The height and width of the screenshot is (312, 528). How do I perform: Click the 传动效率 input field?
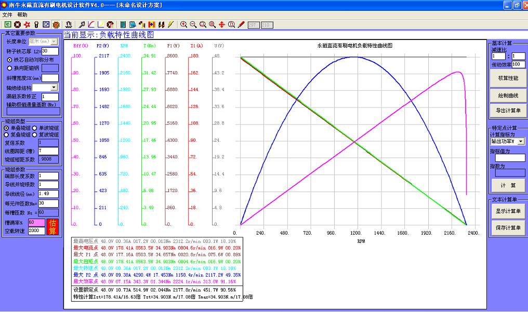click(x=518, y=64)
